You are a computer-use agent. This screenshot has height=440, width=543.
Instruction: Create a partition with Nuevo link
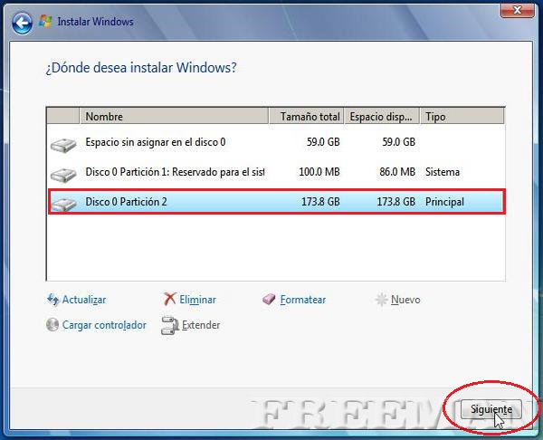[405, 300]
